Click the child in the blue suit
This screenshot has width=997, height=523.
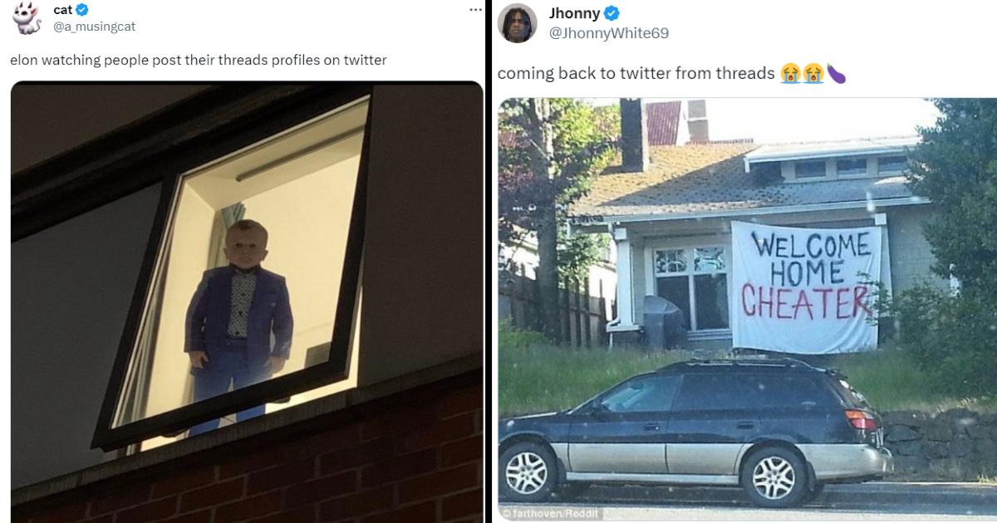click(x=238, y=325)
